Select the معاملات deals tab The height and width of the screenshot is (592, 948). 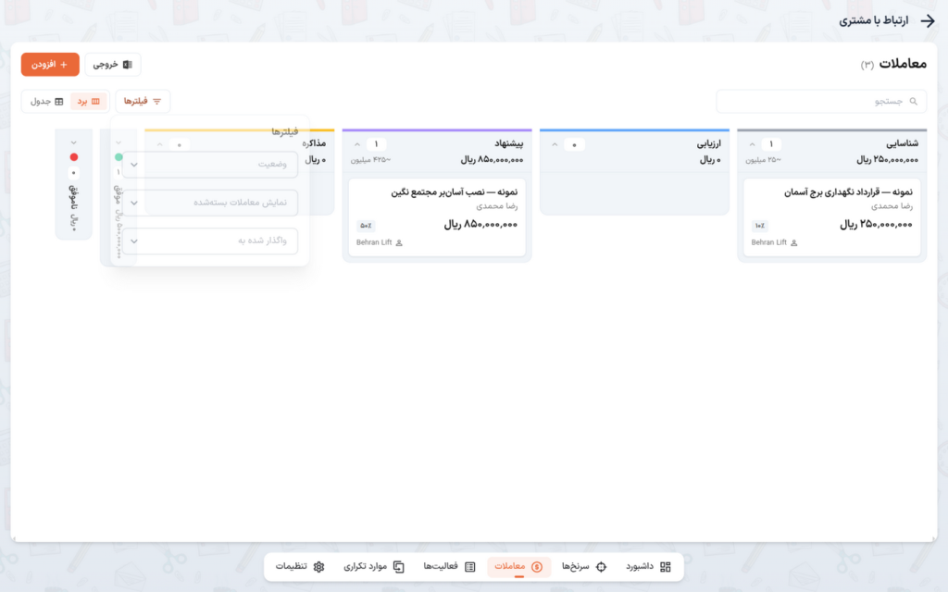coord(518,567)
